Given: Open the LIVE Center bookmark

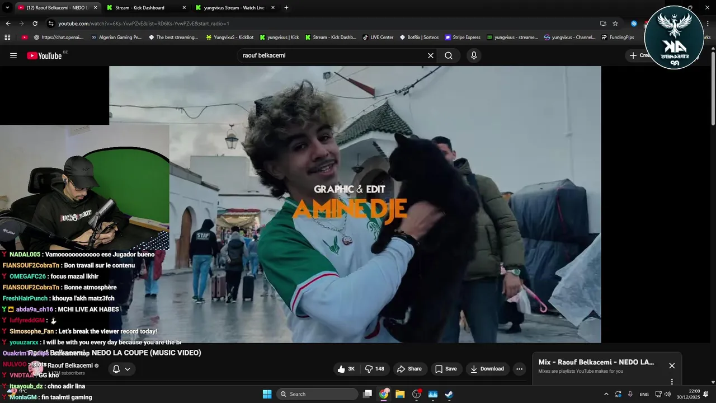Looking at the screenshot, I should tap(378, 38).
